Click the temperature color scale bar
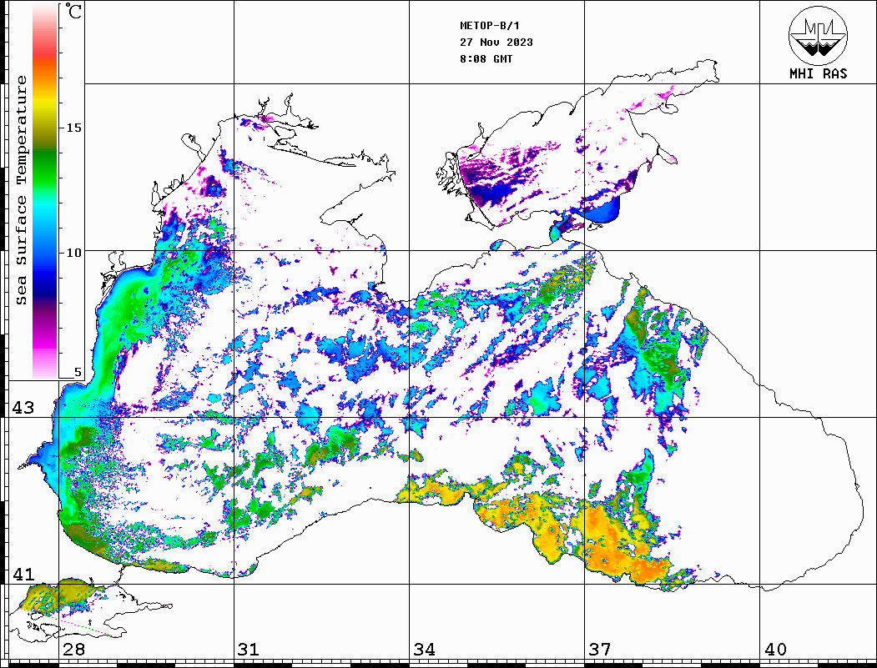The width and height of the screenshot is (877, 668). [45, 191]
